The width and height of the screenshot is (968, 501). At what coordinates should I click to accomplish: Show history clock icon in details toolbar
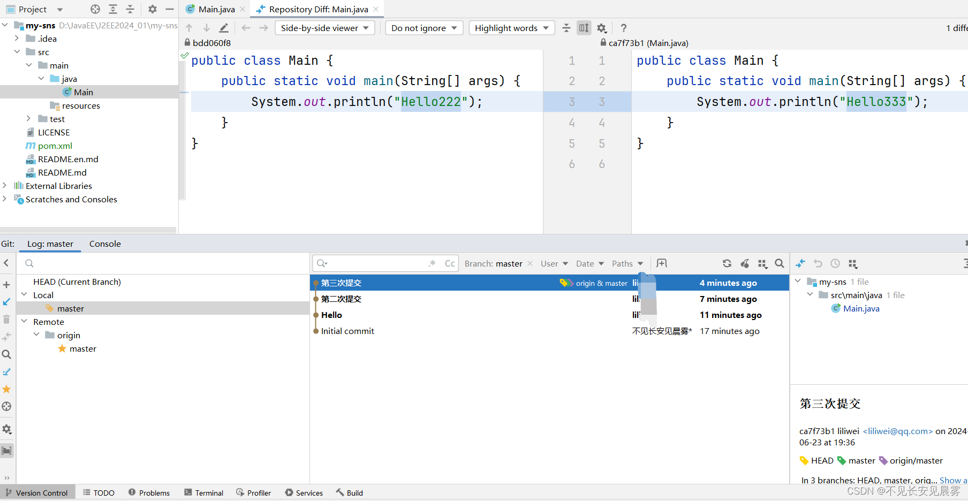coord(835,263)
